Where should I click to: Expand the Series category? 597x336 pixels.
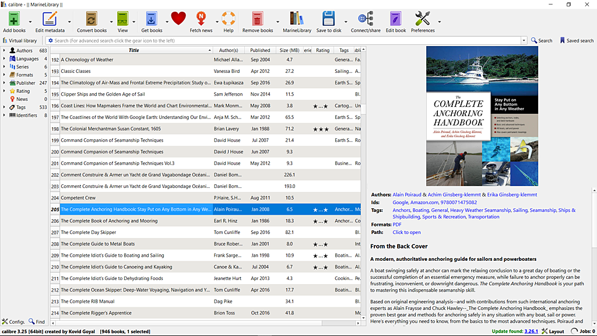[x=4, y=66]
